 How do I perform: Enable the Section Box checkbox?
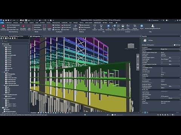[x=162, y=76]
